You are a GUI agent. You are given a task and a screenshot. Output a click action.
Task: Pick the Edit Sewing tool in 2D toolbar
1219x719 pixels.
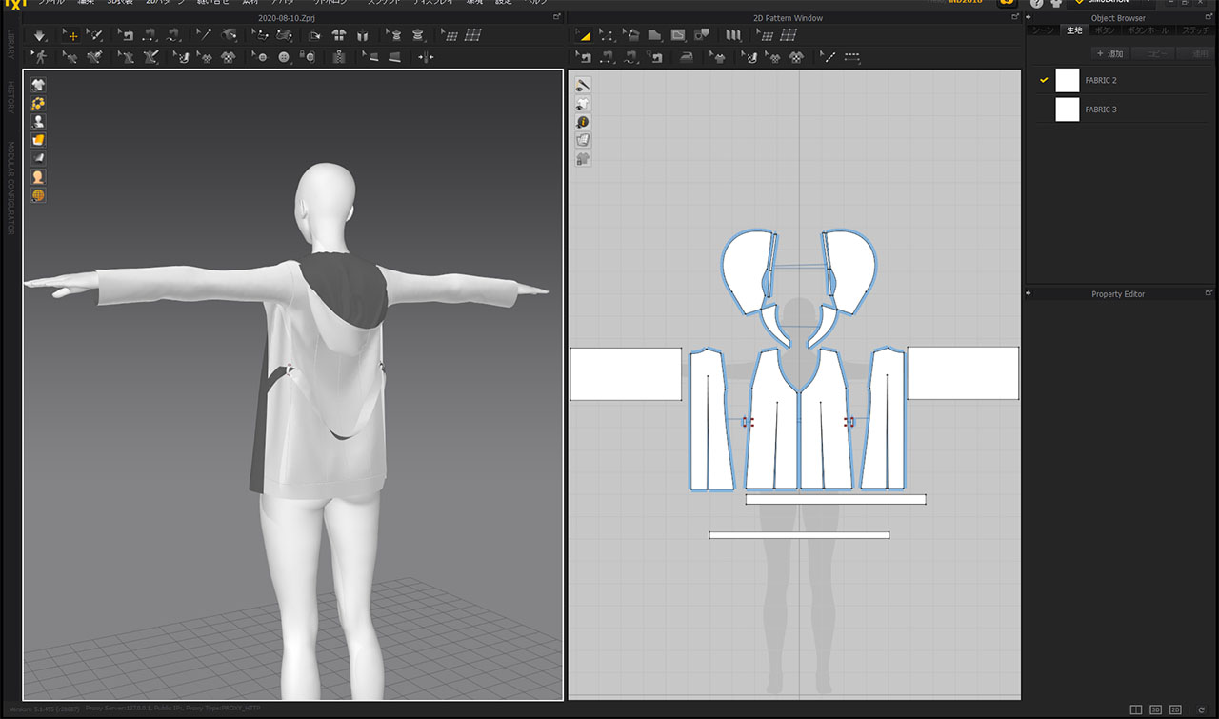click(x=584, y=57)
